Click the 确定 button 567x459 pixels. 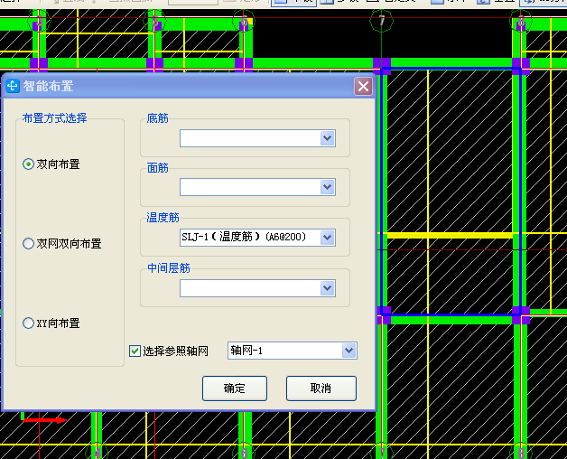pos(235,389)
